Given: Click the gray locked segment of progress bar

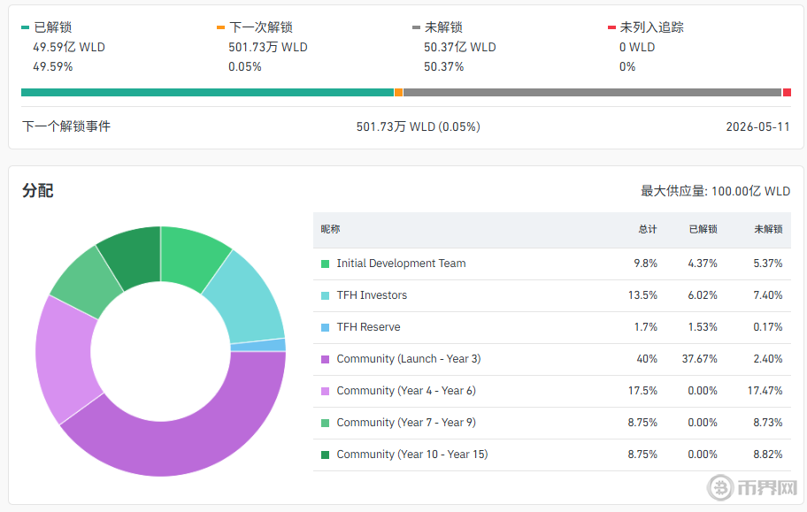Looking at the screenshot, I should point(592,93).
